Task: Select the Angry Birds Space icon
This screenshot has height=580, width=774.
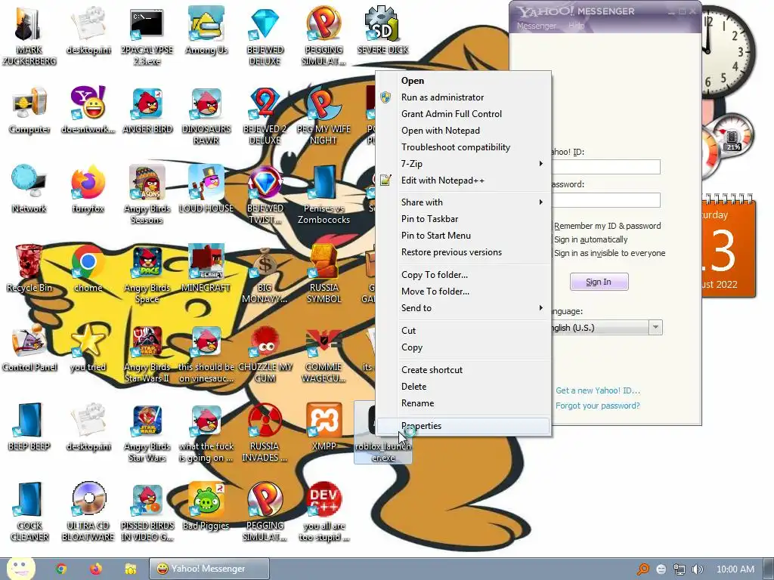Action: click(147, 263)
